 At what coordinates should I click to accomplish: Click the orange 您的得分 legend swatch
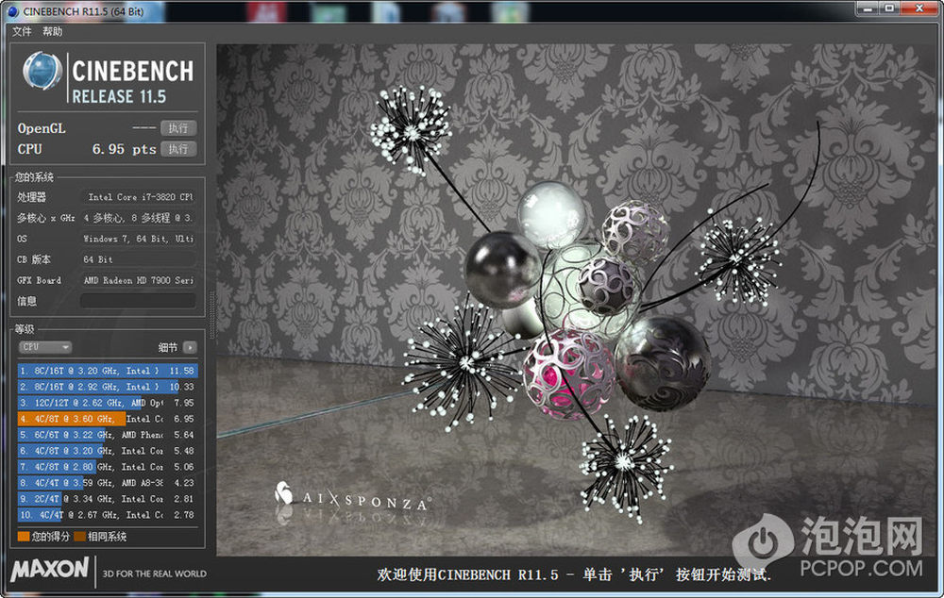[x=24, y=537]
